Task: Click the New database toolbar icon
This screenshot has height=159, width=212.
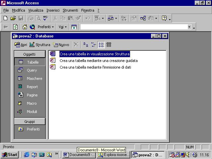Action: 5,18
